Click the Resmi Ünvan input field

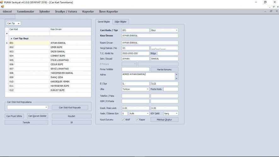150,43
